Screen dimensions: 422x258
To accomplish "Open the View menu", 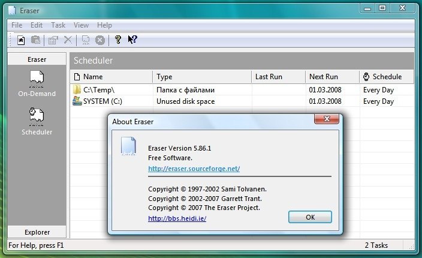I will [81, 25].
